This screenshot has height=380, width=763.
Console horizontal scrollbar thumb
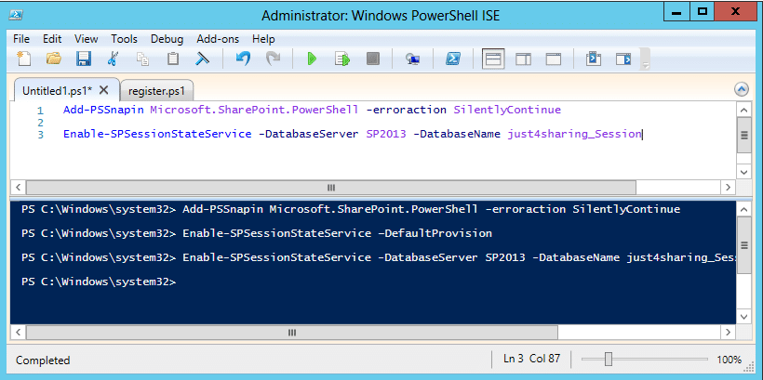[292, 333]
